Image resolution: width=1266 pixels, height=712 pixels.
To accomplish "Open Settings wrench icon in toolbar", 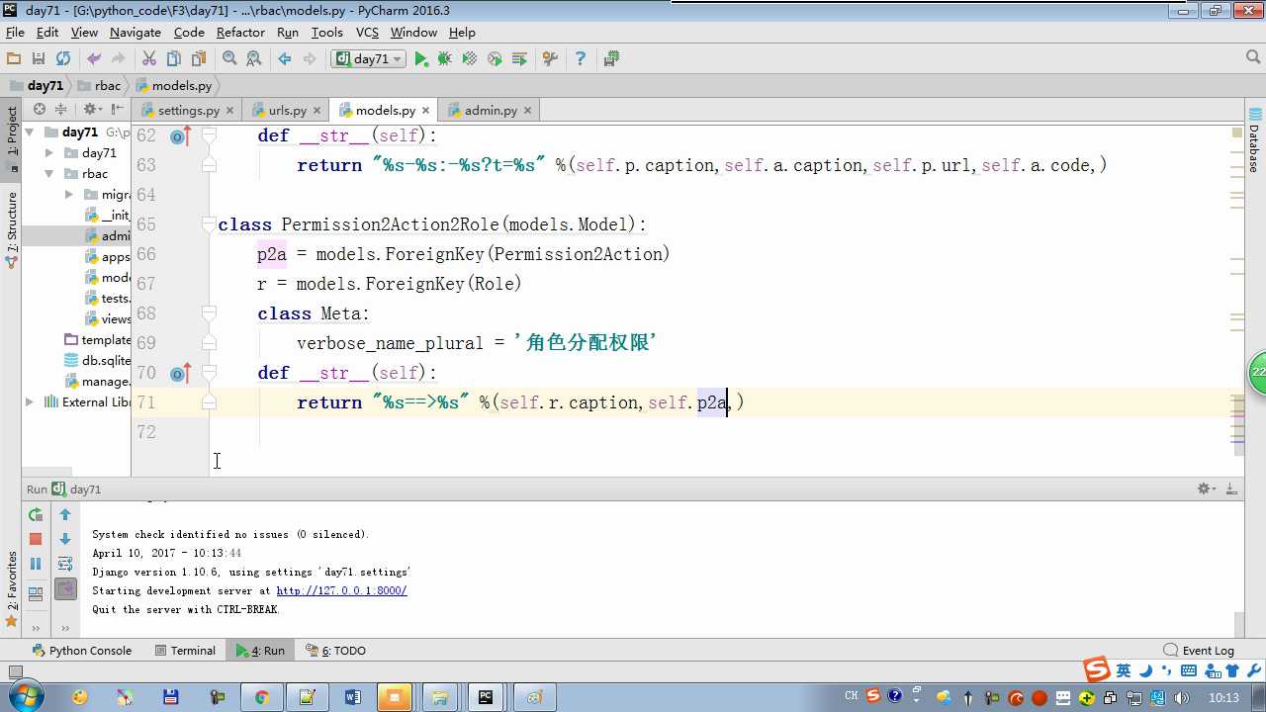I will [551, 59].
